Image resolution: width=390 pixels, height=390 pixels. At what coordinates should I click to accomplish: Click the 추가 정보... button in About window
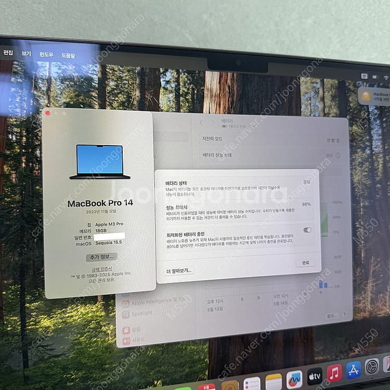click(101, 257)
